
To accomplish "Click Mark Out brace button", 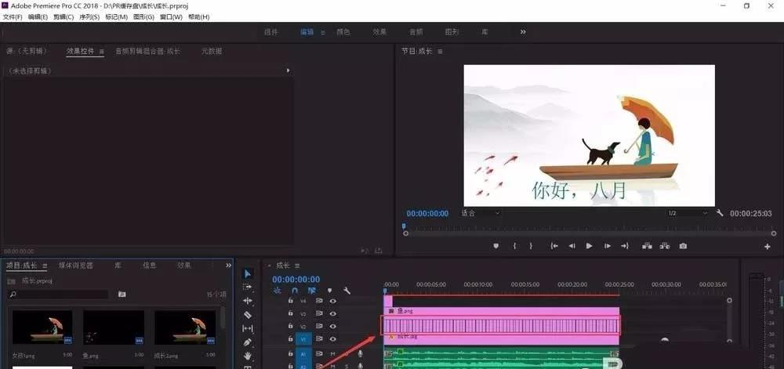I will click(531, 246).
